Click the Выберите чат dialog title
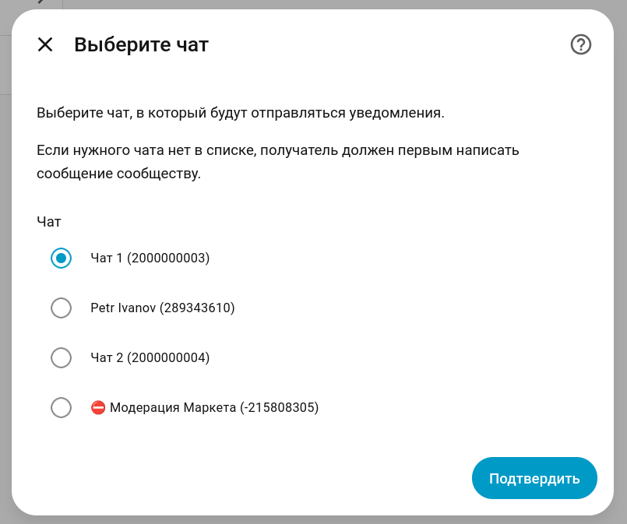Screen dimensions: 627x524 [141, 44]
